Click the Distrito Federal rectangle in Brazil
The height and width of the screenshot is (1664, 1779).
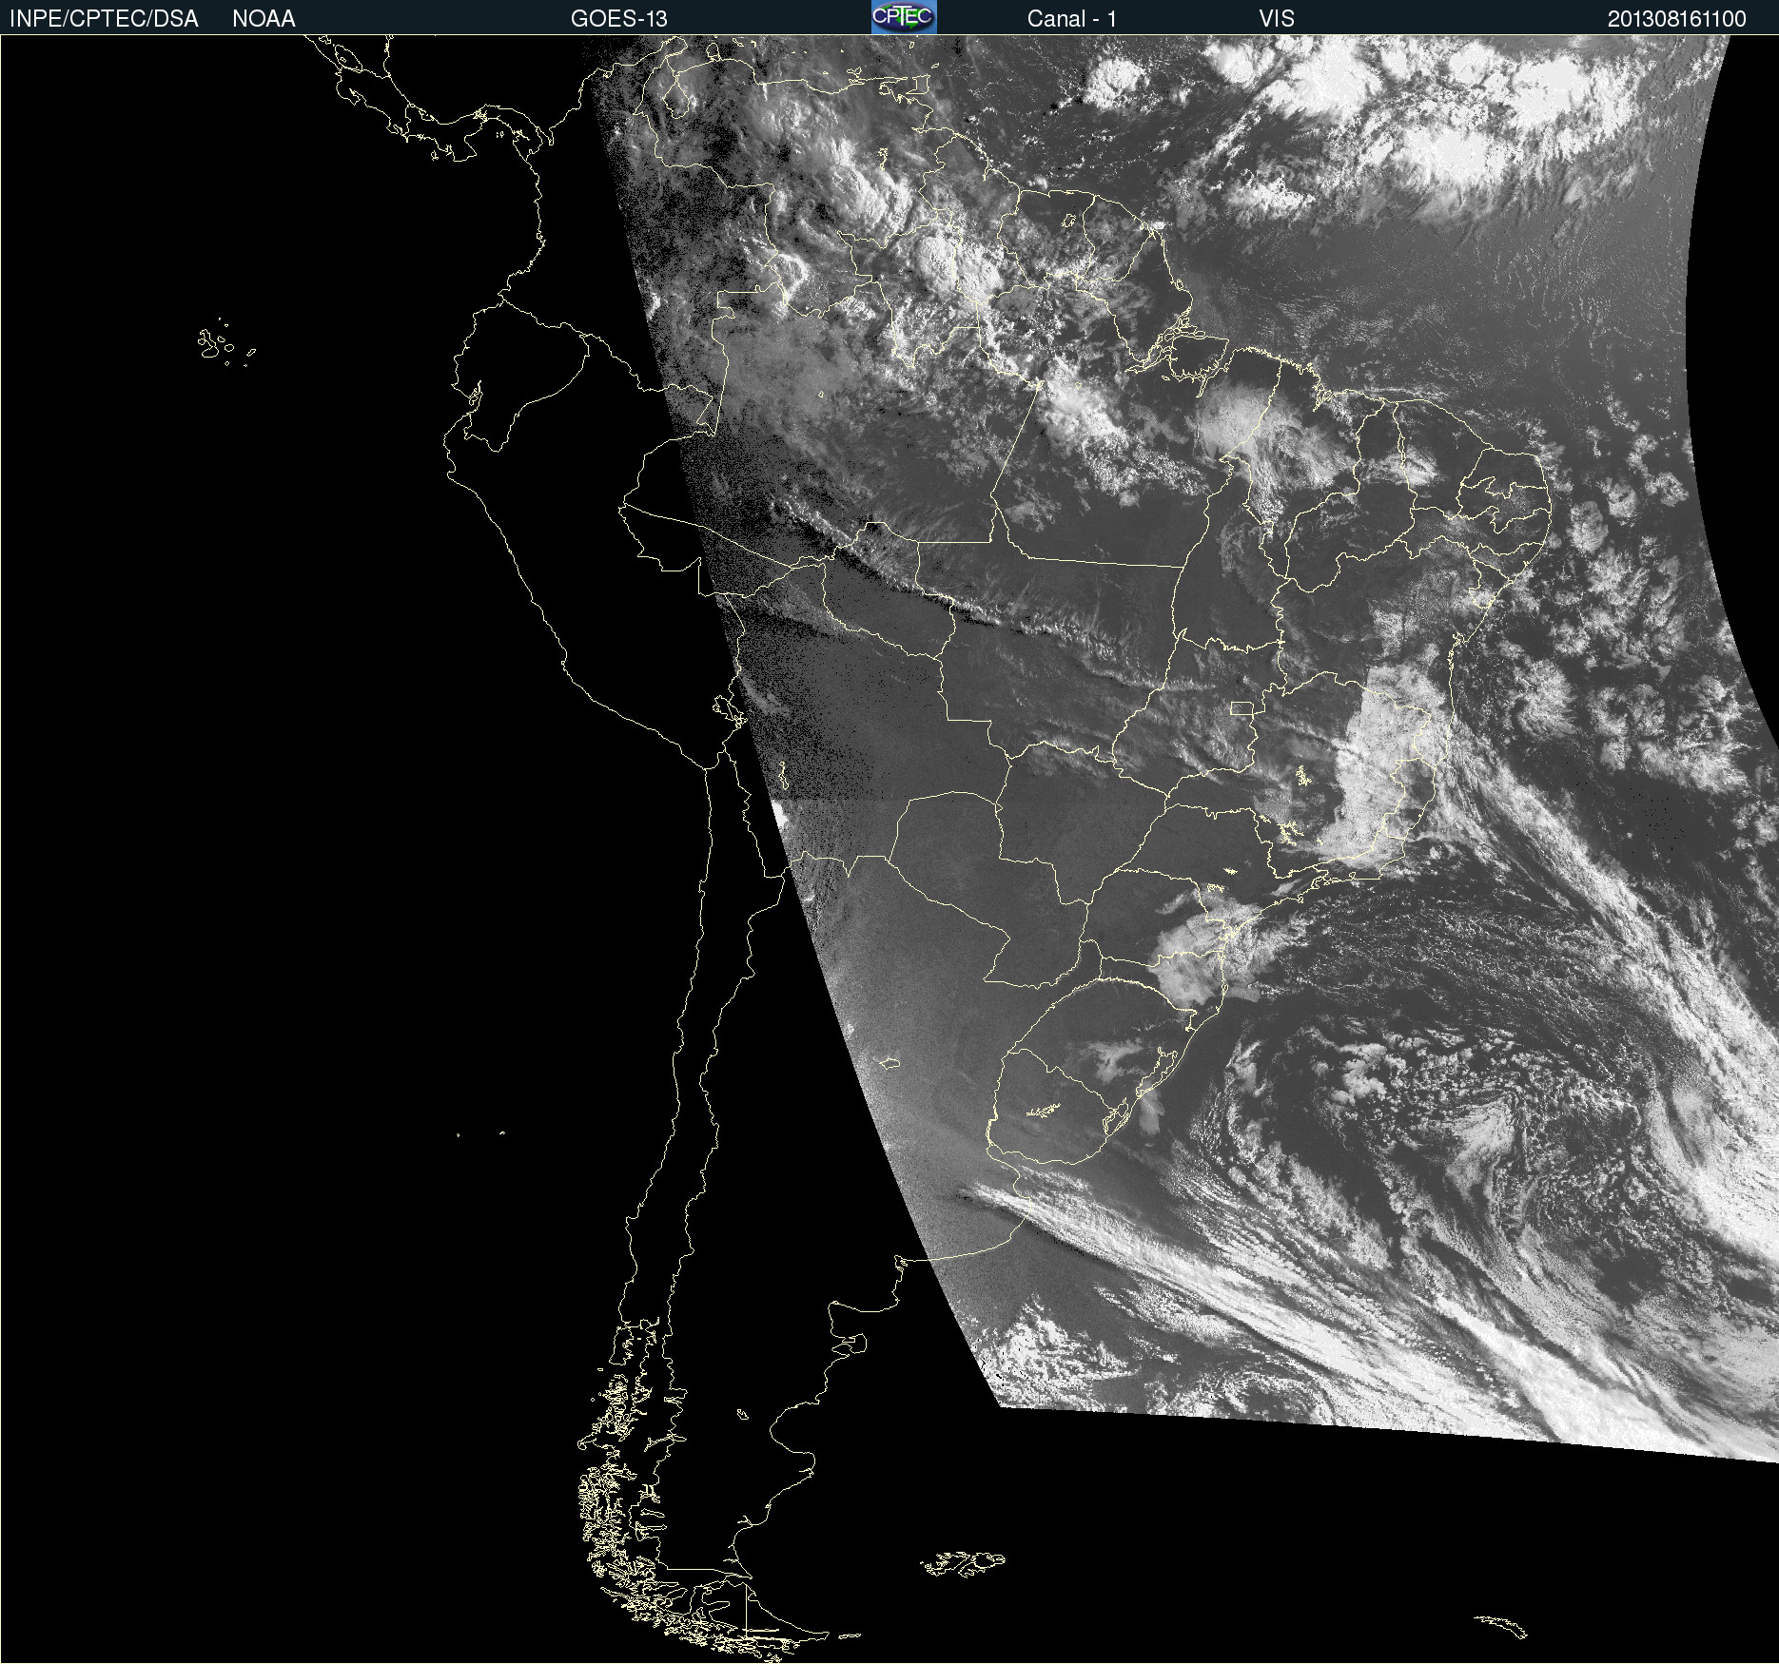(1241, 708)
